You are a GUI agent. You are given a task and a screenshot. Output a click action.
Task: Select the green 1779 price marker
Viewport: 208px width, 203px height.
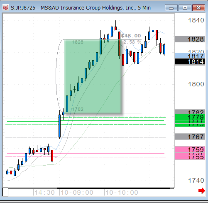click(x=190, y=117)
